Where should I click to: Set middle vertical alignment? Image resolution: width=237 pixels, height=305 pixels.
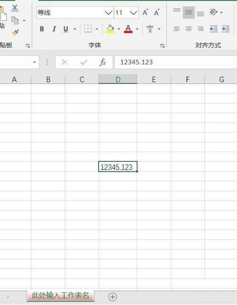(x=189, y=12)
